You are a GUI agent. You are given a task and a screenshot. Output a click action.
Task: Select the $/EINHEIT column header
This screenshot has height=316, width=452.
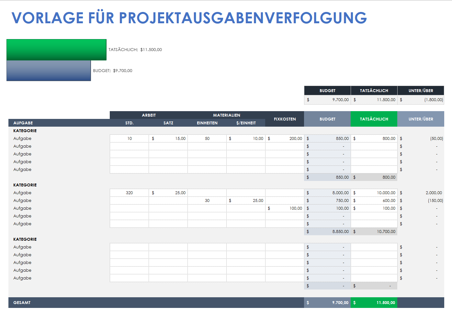click(x=246, y=123)
